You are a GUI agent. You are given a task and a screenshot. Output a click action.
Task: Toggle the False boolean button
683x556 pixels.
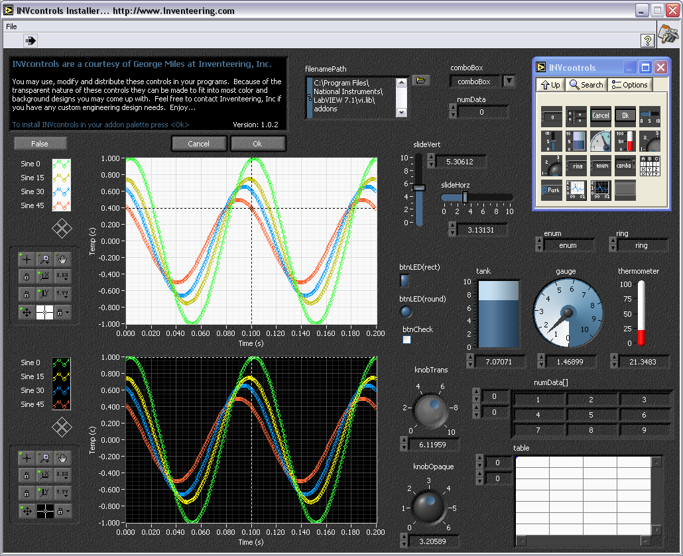[40, 143]
